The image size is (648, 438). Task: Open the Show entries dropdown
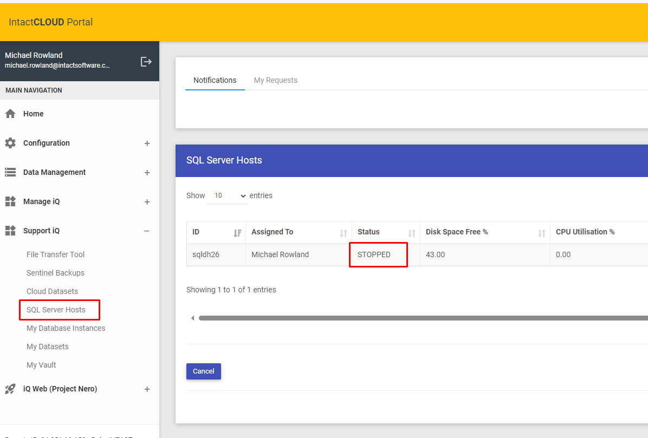click(227, 195)
